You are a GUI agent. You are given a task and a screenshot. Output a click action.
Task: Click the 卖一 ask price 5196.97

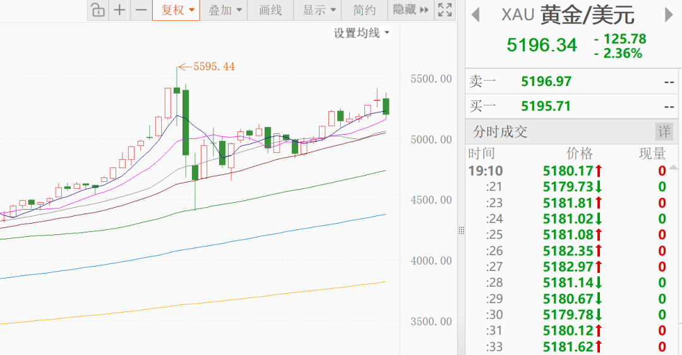[546, 81]
